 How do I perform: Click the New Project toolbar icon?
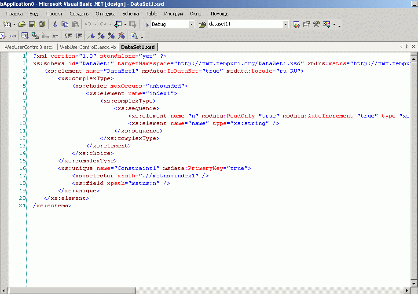[7, 24]
